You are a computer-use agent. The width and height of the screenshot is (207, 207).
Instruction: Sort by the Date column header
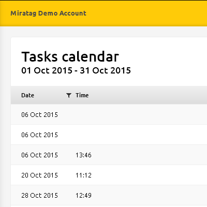27,95
